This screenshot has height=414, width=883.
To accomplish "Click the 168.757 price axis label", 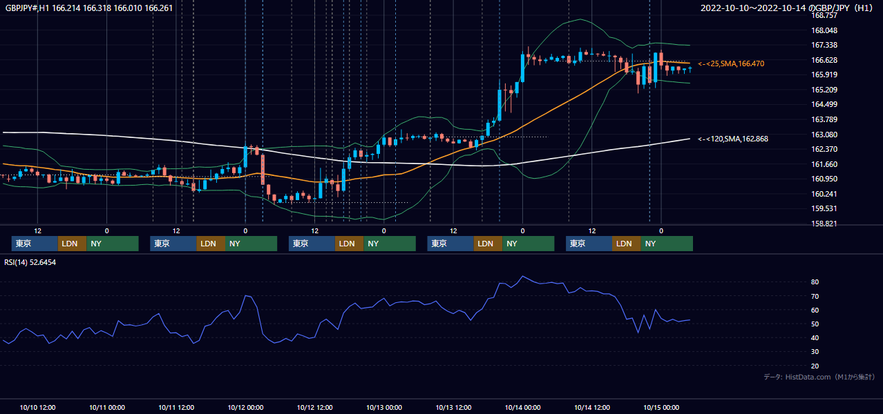I will click(824, 15).
